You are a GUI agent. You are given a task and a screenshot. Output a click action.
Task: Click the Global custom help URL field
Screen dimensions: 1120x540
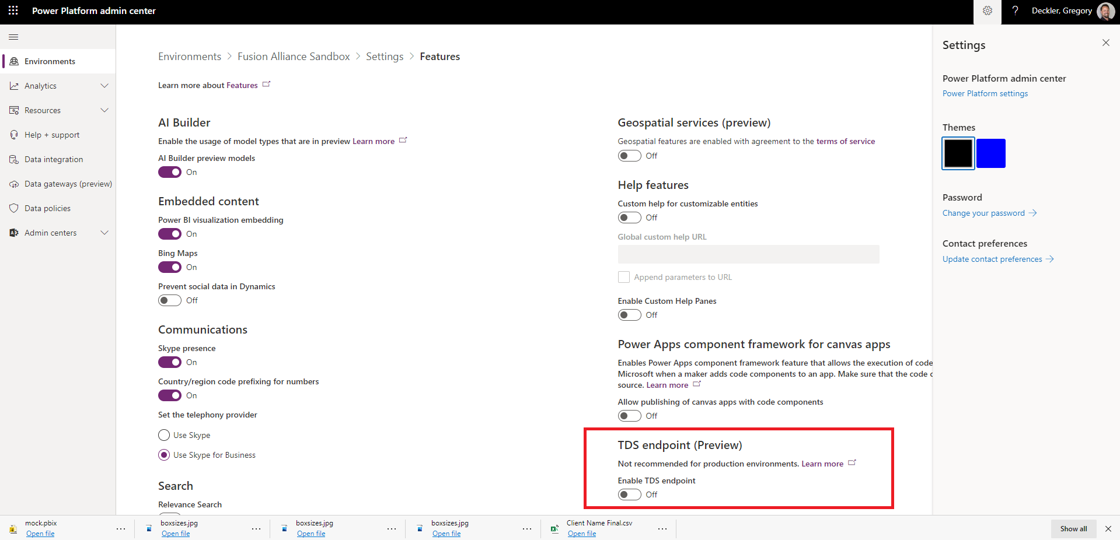pos(748,254)
